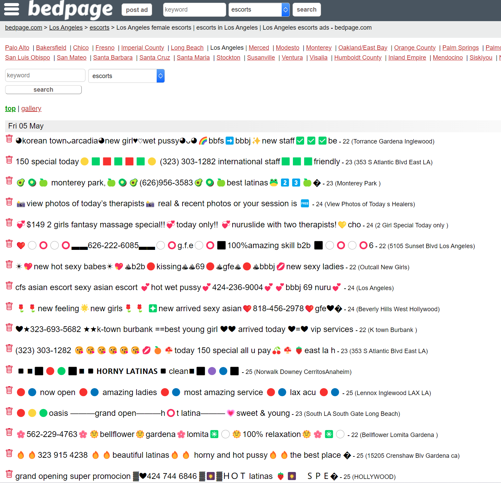This screenshot has width=501, height=483.
Task: Trash icon beside 626-222-6085 ad
Action: point(9,243)
